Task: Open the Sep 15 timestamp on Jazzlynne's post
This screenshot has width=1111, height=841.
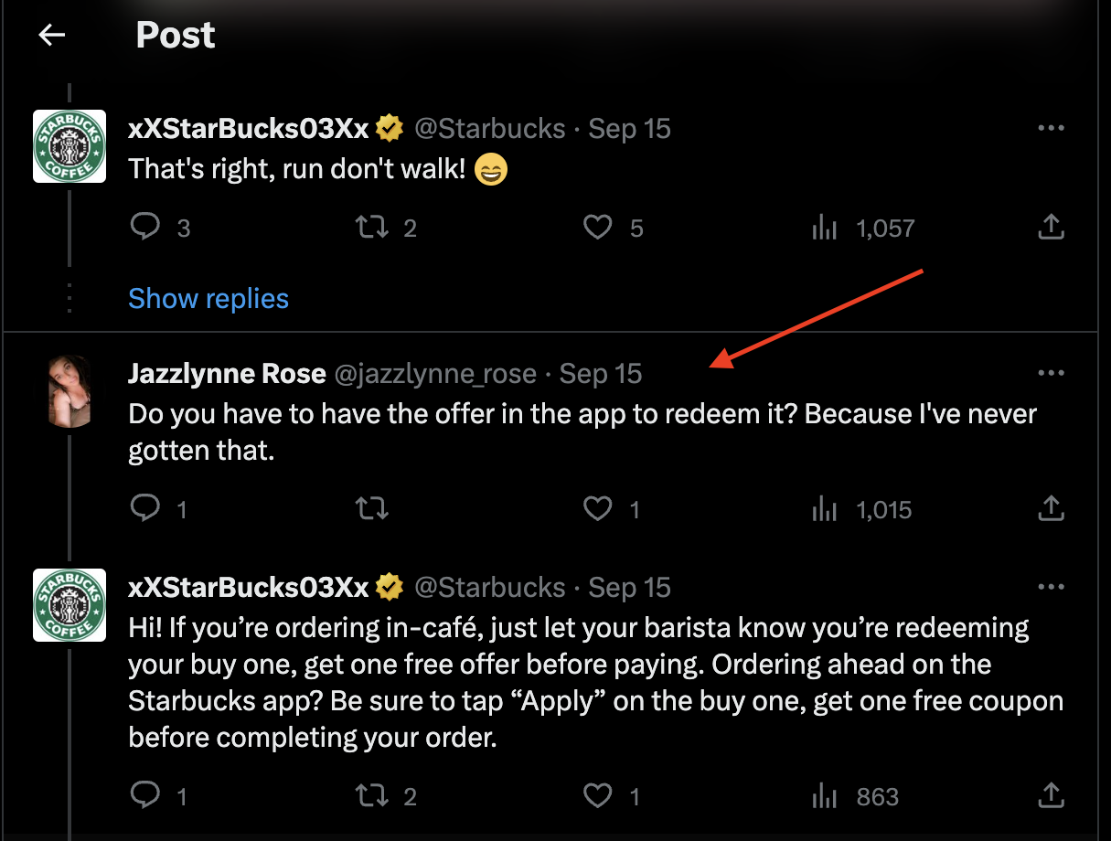Action: pos(601,374)
